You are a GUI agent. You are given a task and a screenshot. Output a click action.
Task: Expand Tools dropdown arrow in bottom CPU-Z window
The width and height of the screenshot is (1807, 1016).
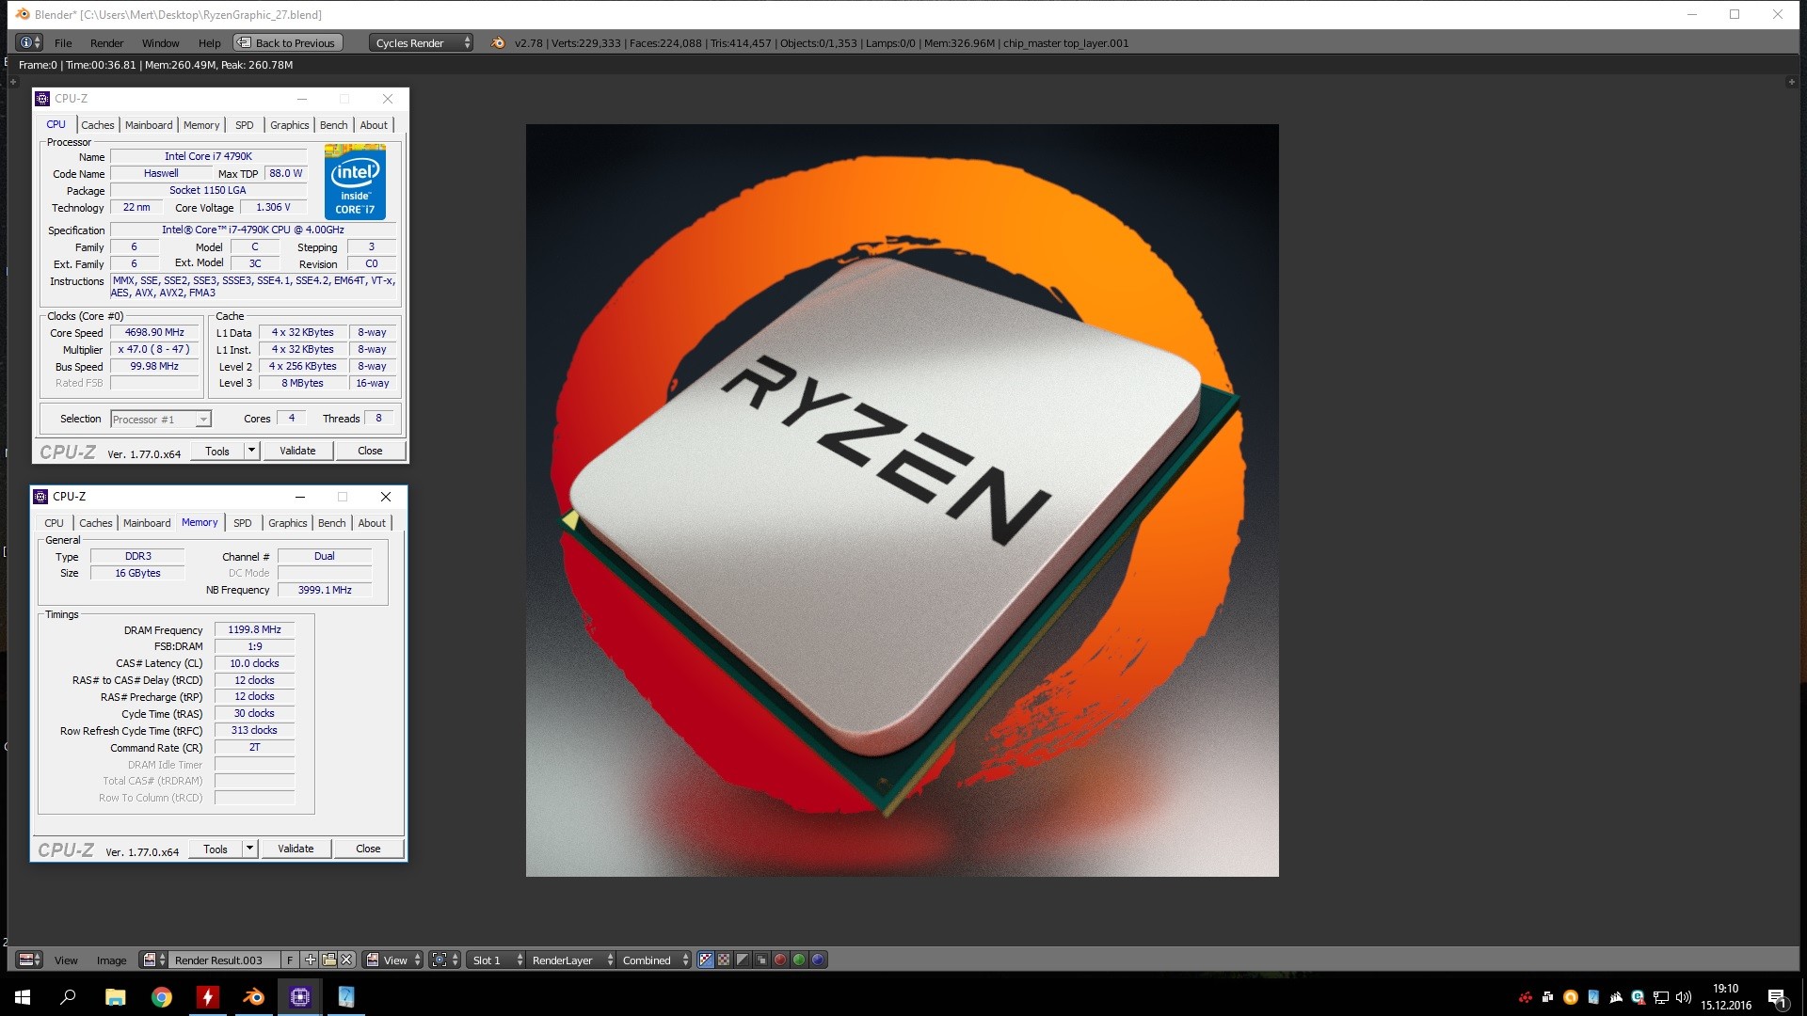point(249,849)
